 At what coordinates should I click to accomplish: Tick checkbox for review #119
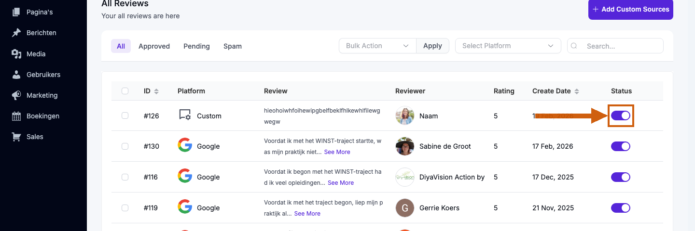pyautogui.click(x=125, y=207)
